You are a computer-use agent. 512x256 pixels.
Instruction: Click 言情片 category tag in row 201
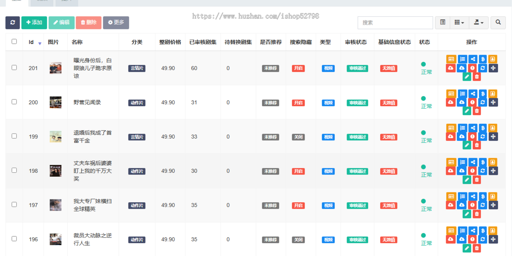point(137,68)
